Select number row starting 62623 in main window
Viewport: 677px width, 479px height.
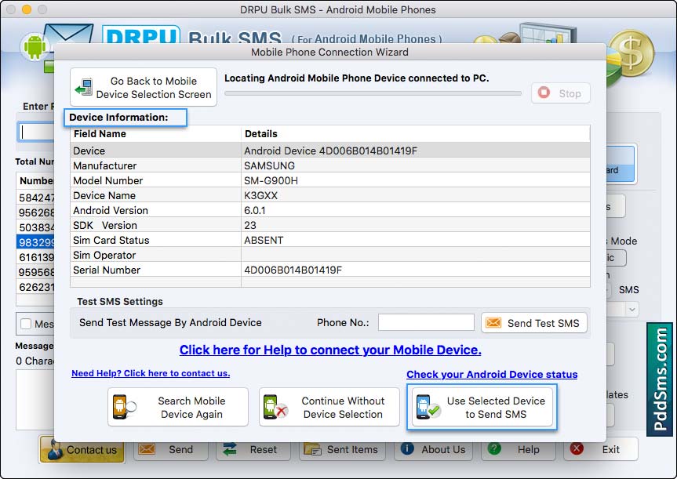pyautogui.click(x=35, y=287)
